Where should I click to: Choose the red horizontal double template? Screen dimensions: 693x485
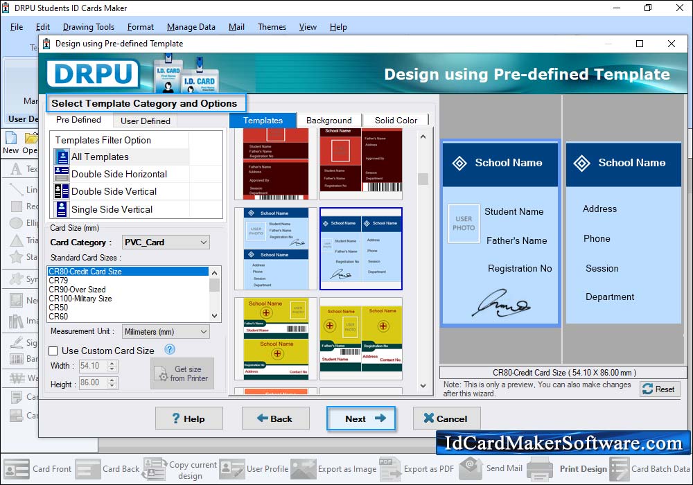[x=276, y=164]
